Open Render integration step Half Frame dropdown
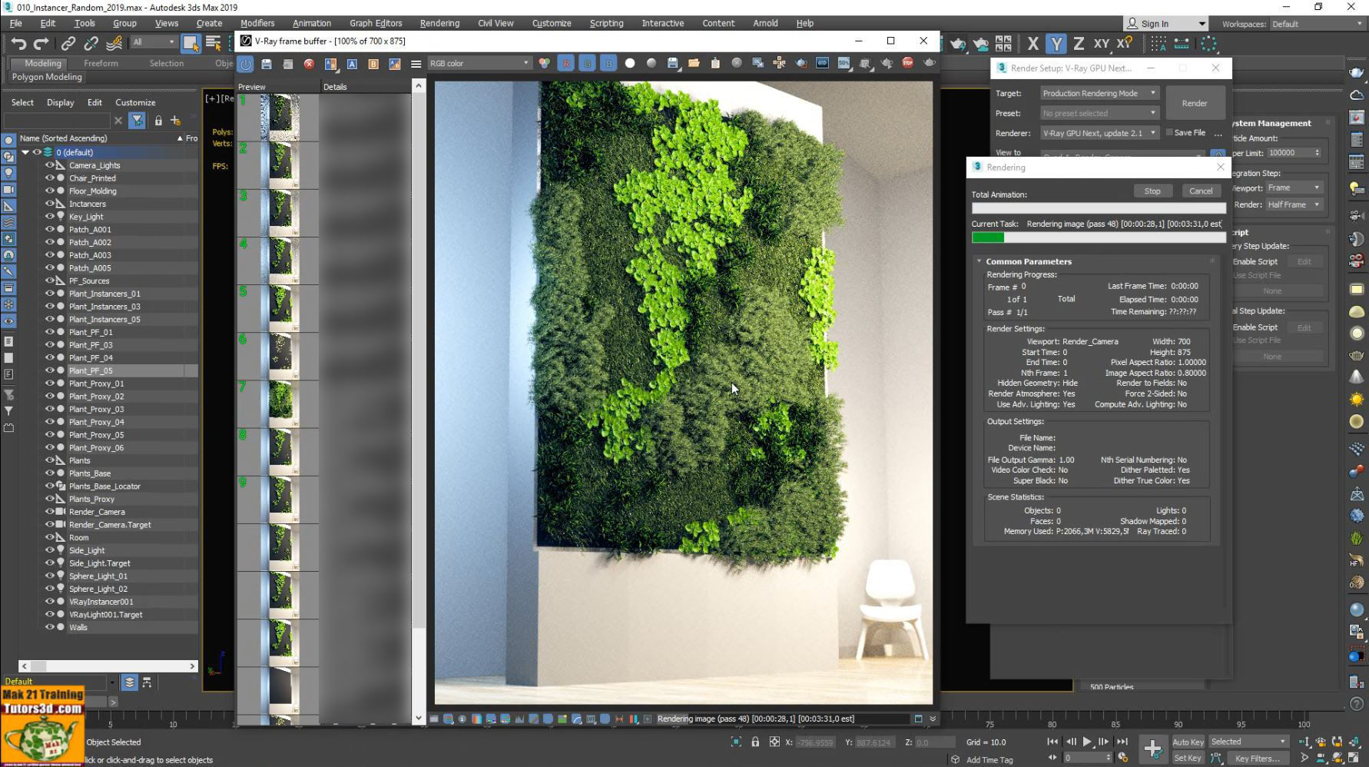Image resolution: width=1369 pixels, height=767 pixels. point(1294,204)
